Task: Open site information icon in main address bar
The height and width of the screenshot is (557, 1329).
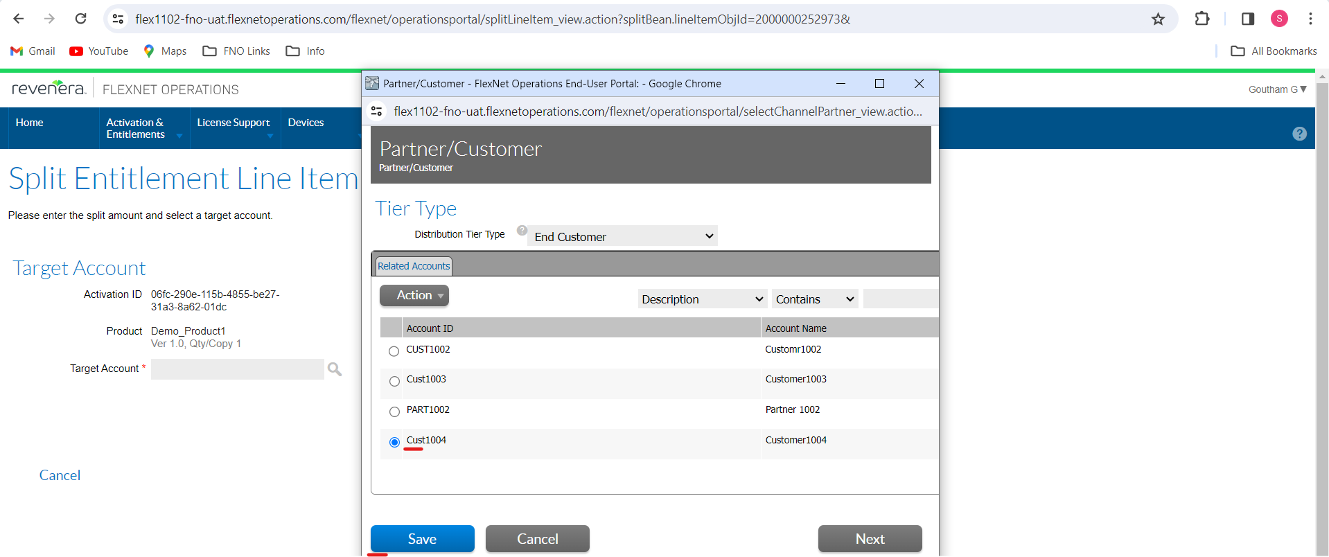Action: coord(118,19)
